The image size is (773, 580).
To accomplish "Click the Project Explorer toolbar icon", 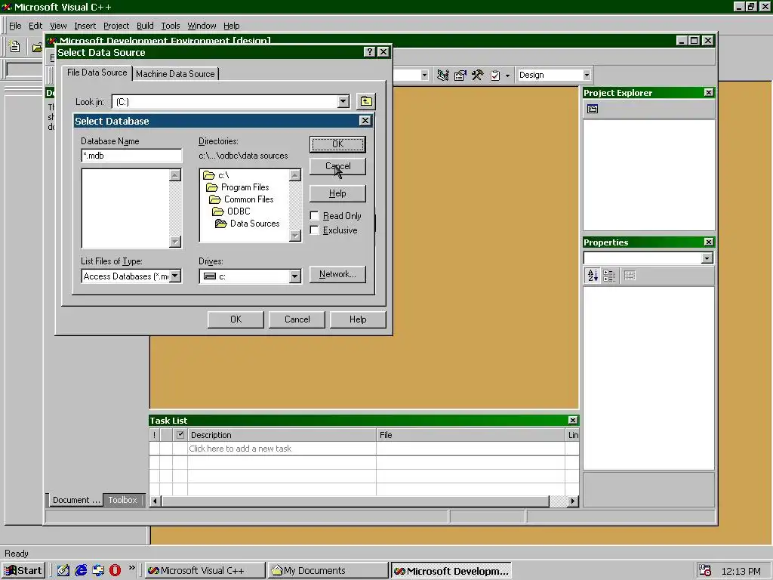I will coord(442,75).
